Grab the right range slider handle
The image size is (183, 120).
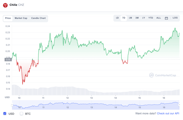pos(179,105)
